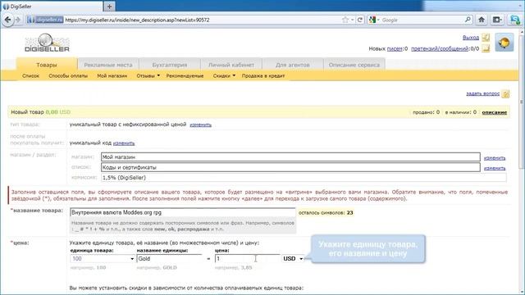Click the browser Forward arrow button

(x=18, y=20)
